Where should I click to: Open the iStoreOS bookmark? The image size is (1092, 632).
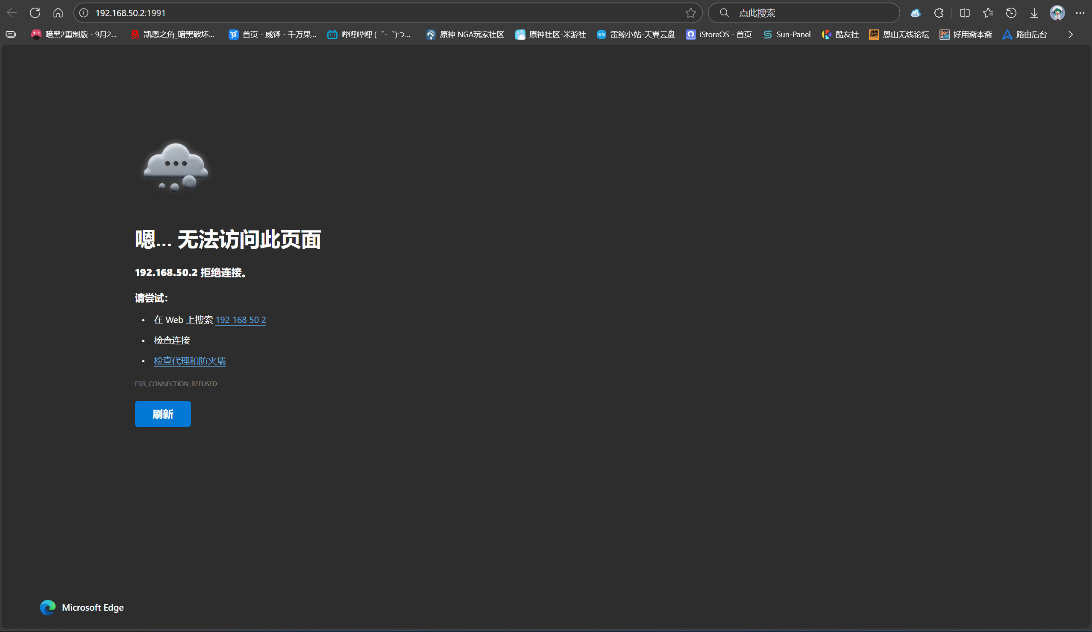(719, 35)
